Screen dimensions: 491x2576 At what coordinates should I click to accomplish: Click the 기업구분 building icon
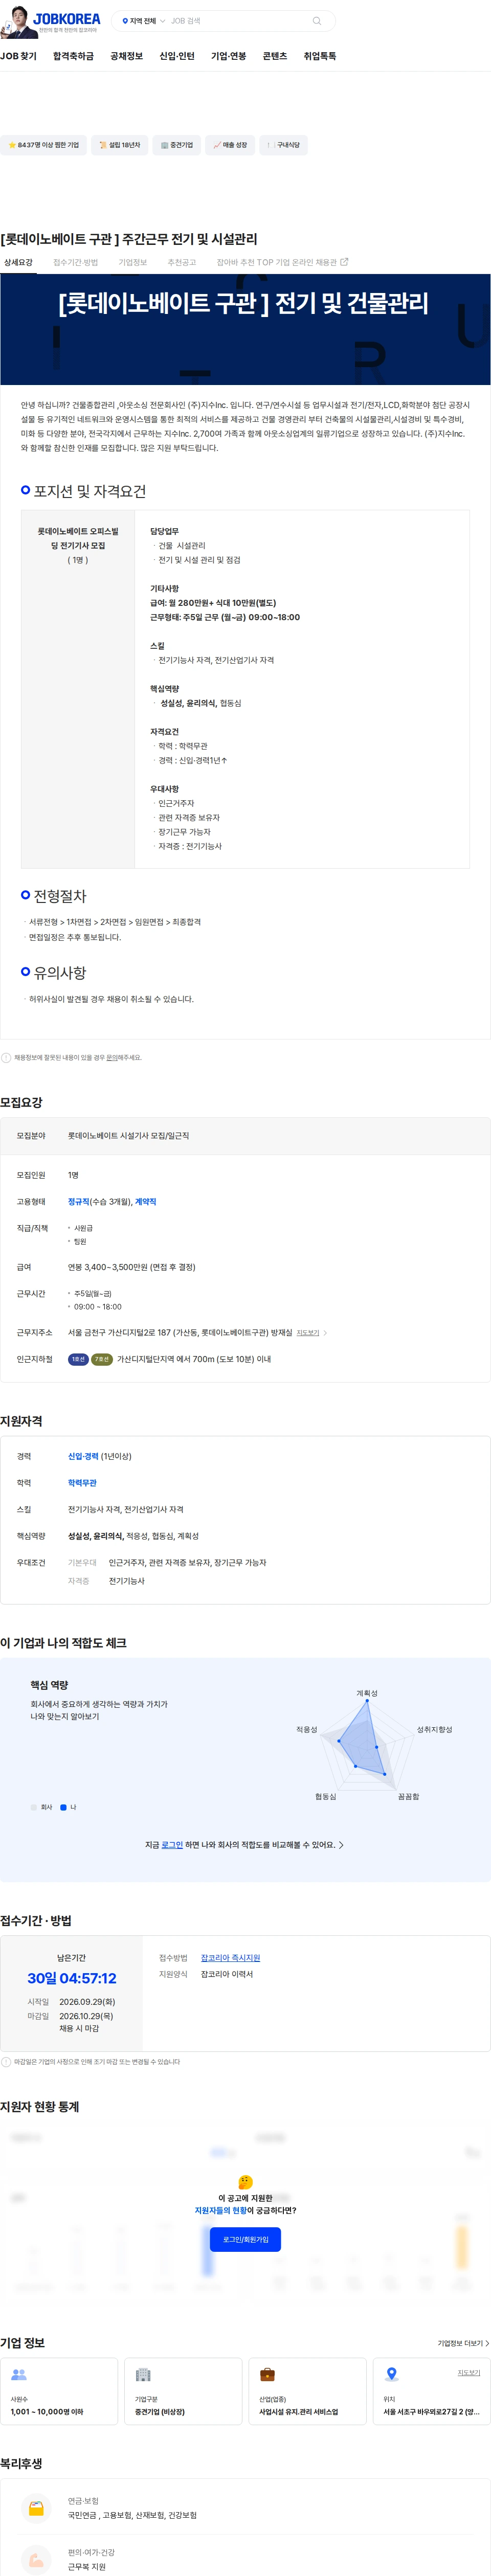tap(143, 2374)
